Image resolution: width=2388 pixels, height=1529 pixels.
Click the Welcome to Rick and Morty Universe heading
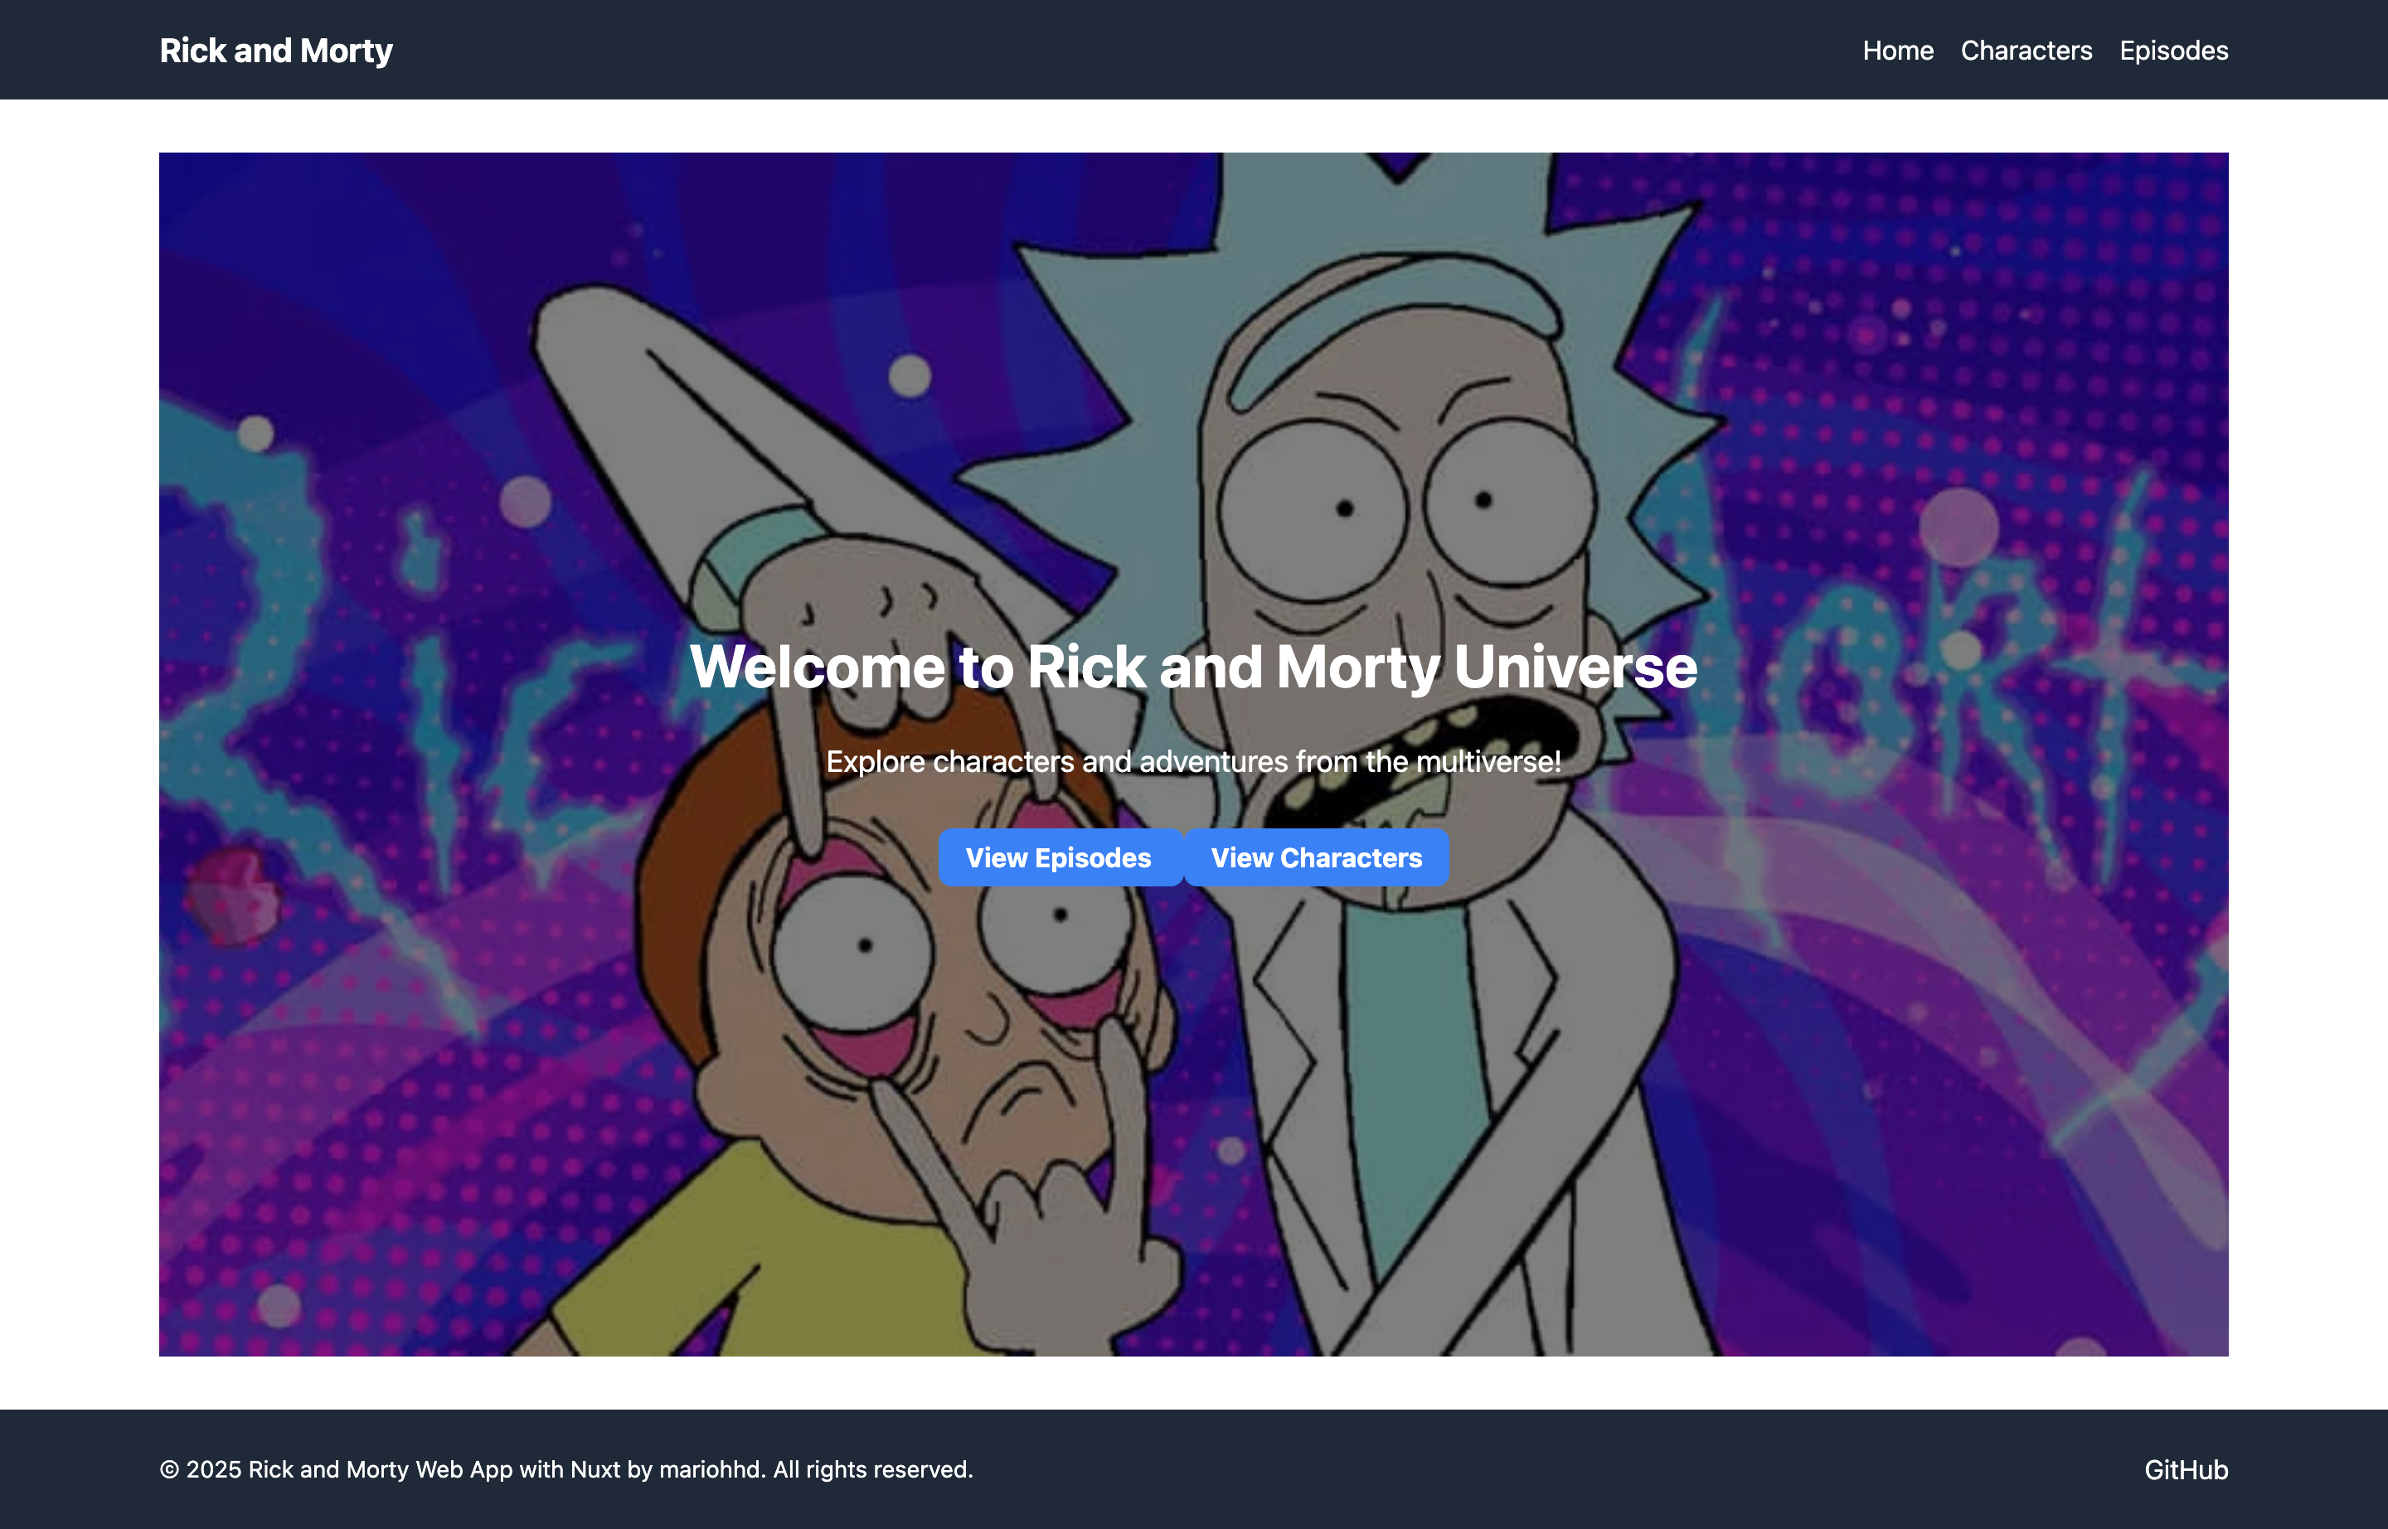point(1193,666)
